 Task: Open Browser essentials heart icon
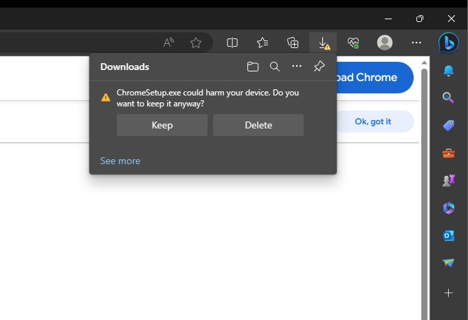click(x=353, y=43)
